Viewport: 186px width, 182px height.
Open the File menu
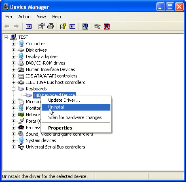click(x=8, y=17)
